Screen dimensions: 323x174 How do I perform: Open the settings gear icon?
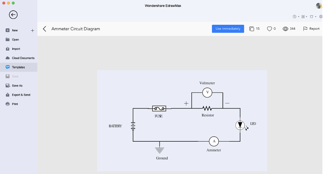(321, 17)
